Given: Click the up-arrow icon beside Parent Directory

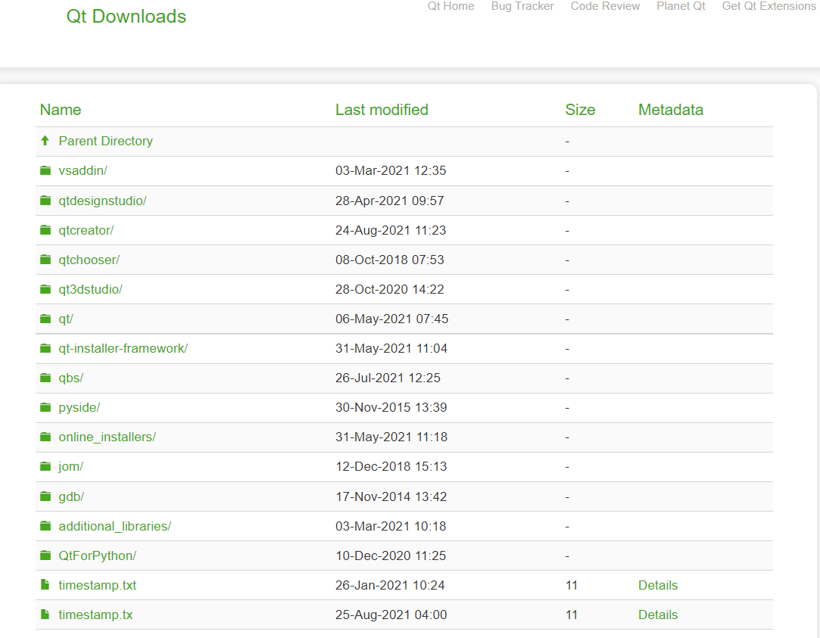Looking at the screenshot, I should 45,141.
